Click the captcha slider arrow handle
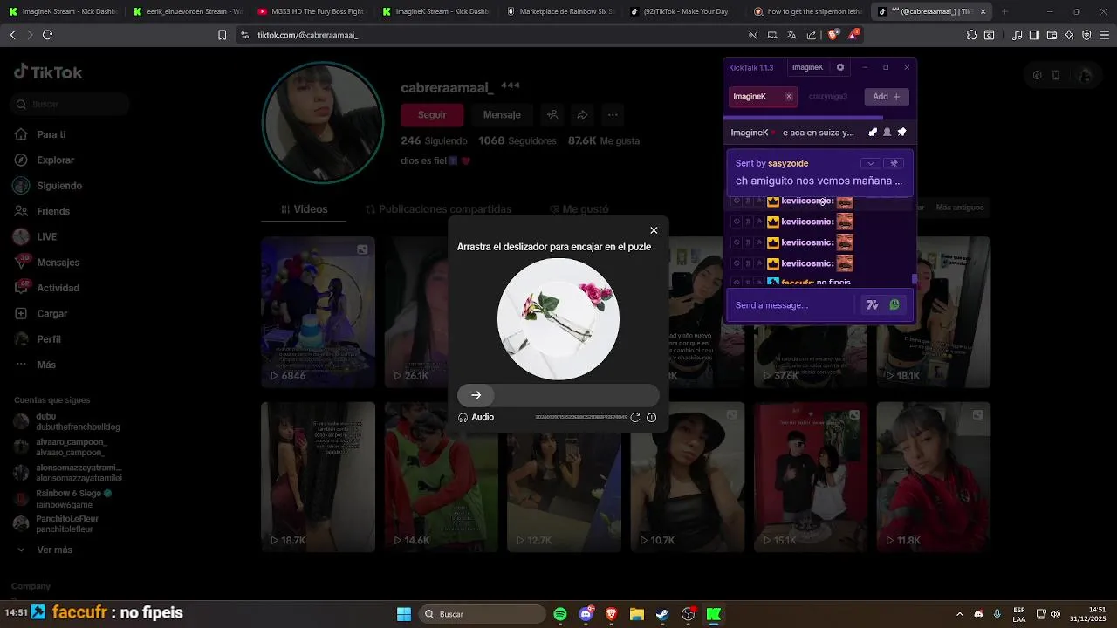Screen dimensions: 1117x628 pyautogui.click(x=476, y=395)
